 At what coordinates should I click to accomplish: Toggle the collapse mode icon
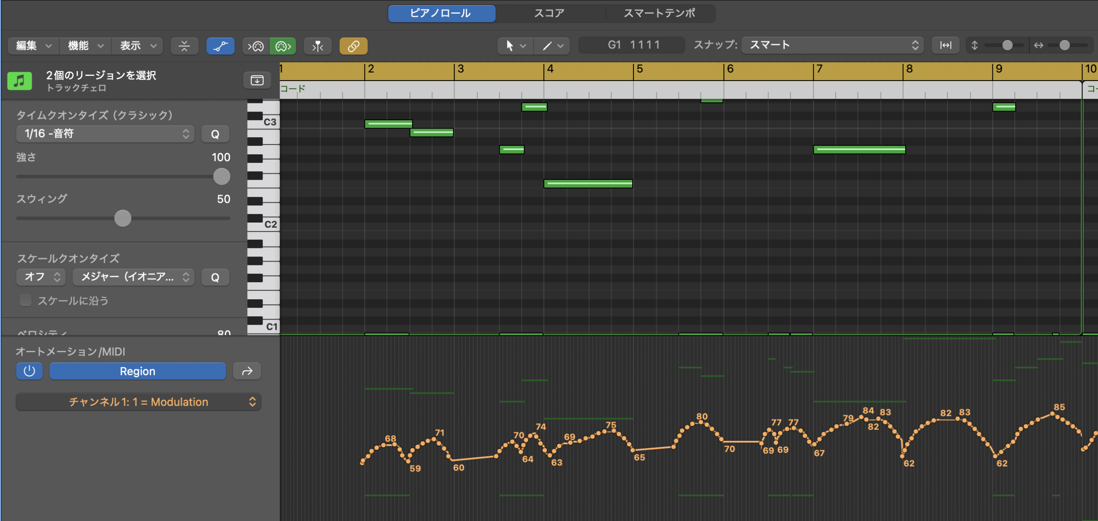[184, 46]
